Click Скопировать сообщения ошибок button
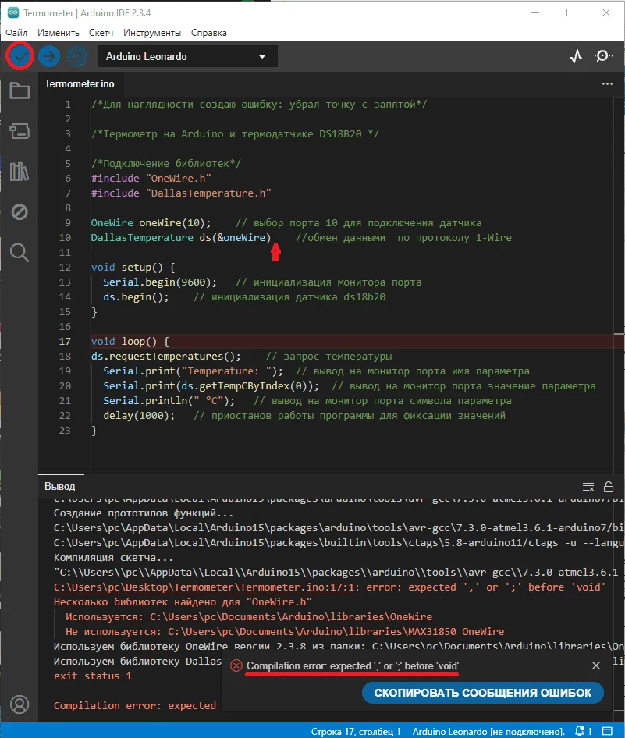625x738 pixels. (x=482, y=693)
